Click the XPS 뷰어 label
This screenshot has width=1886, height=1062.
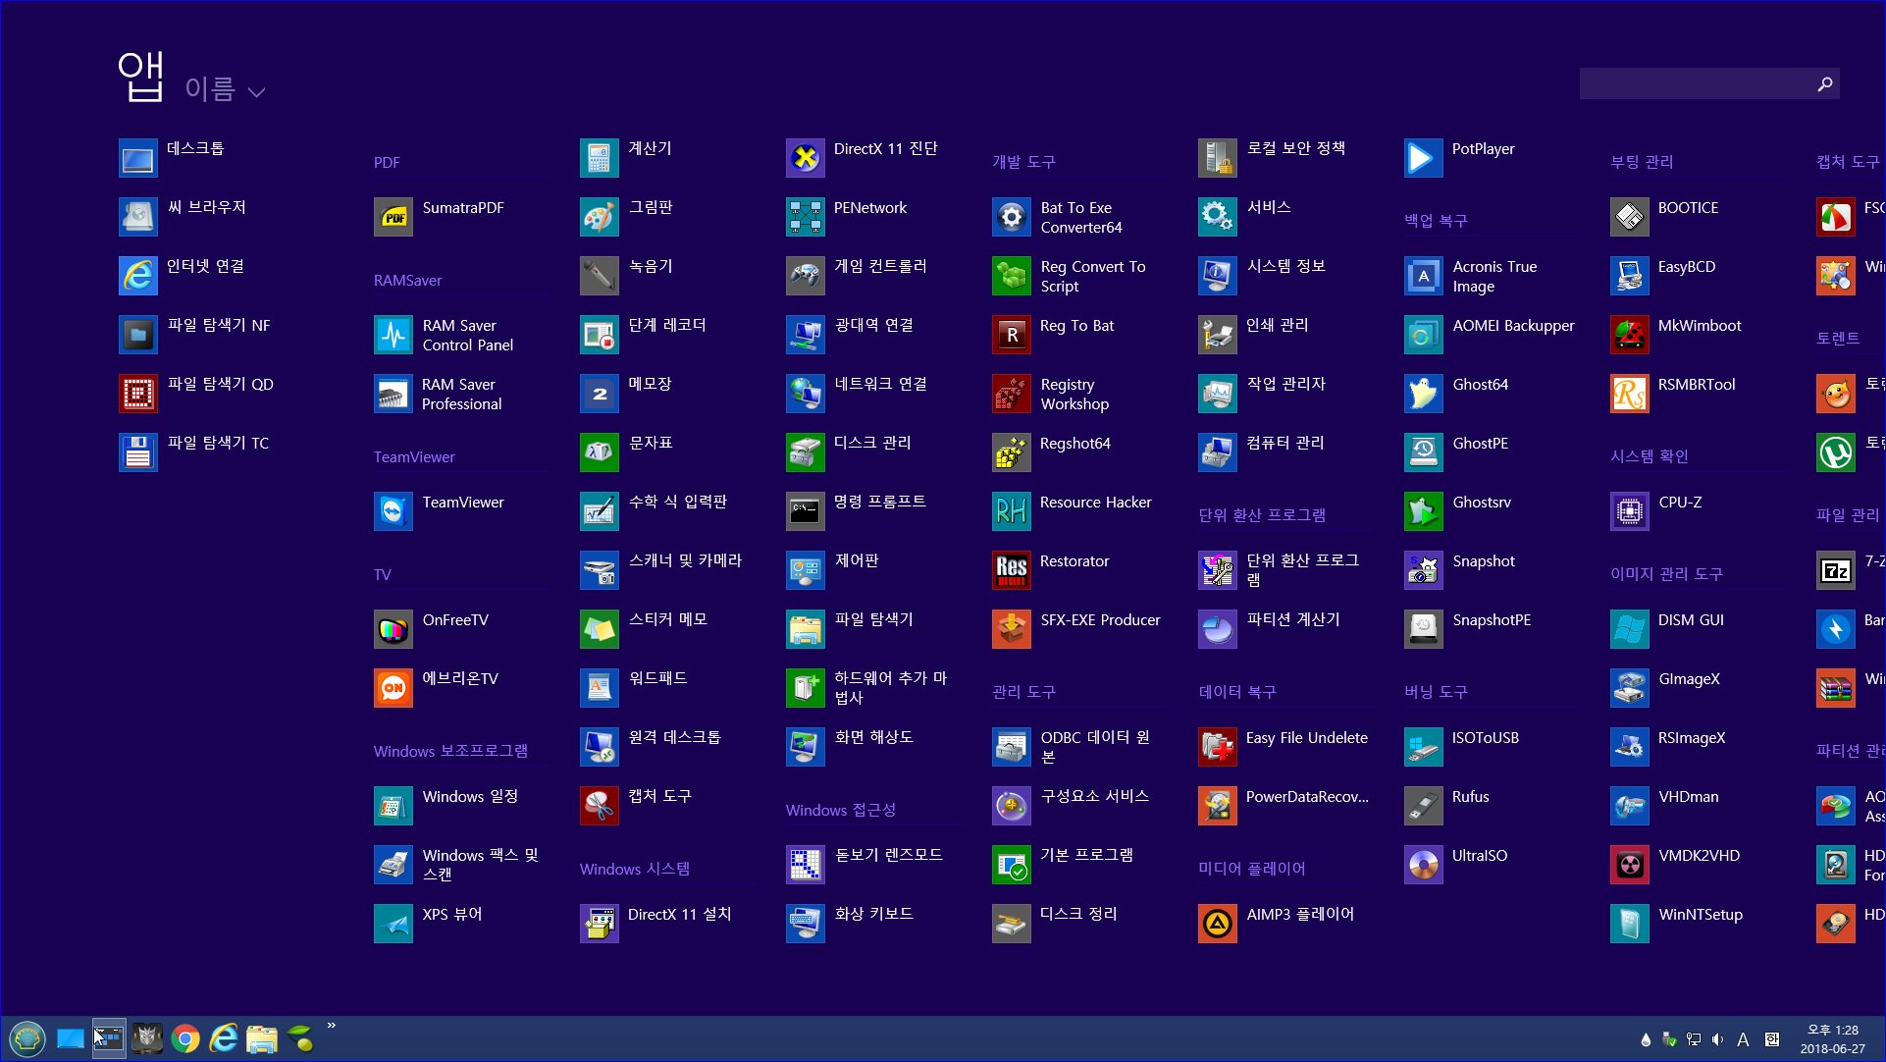[x=452, y=914]
